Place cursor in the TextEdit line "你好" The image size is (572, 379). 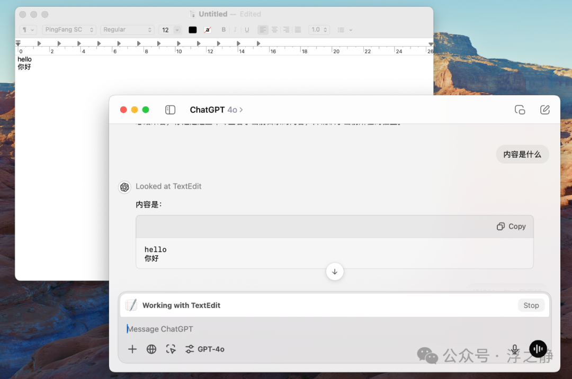click(x=24, y=67)
